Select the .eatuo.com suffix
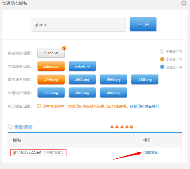Screen dimensions: 190x169 [51, 66]
